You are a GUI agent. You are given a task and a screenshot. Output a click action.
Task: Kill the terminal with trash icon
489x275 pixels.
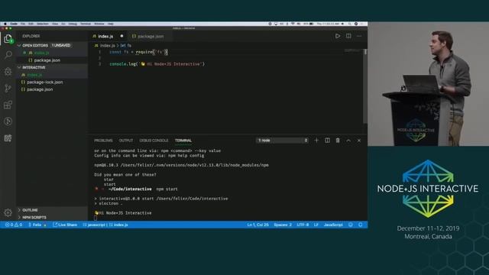point(338,141)
